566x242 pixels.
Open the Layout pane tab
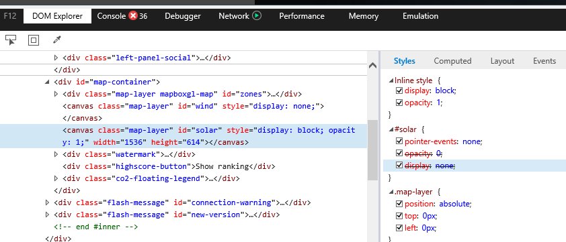click(x=502, y=61)
